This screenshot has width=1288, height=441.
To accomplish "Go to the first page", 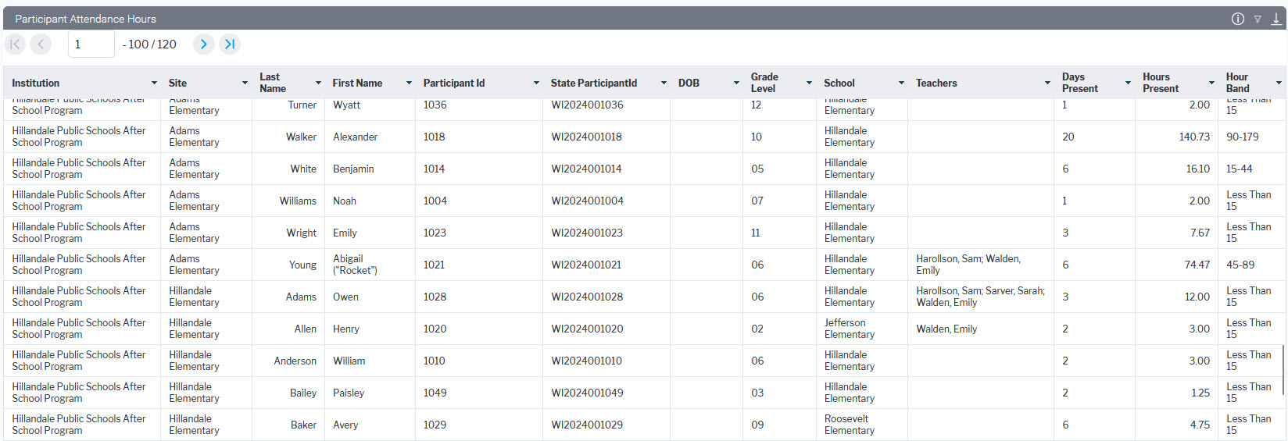I will 15,44.
